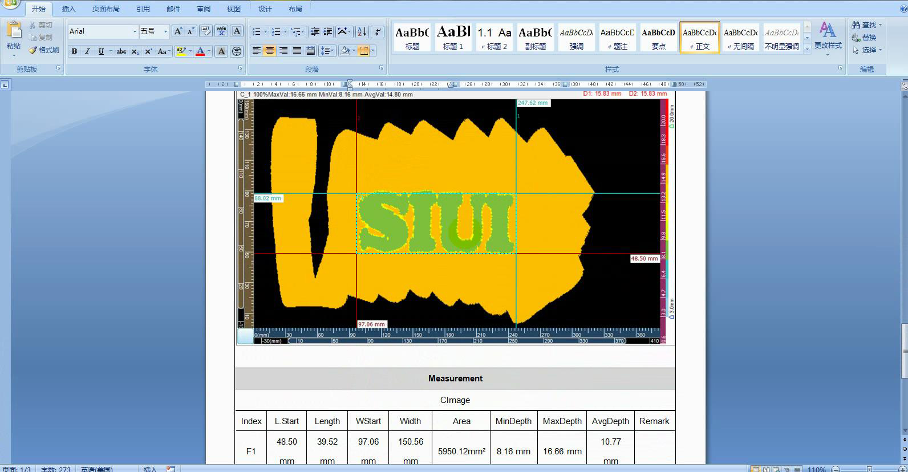Image resolution: width=908 pixels, height=472 pixels.
Task: Apply strikethrough formatting
Action: (121, 51)
